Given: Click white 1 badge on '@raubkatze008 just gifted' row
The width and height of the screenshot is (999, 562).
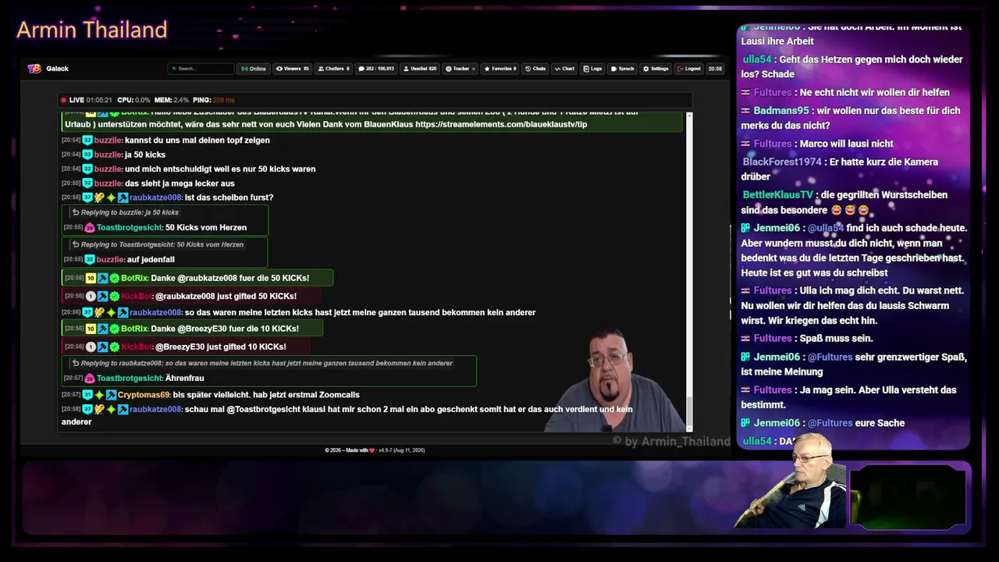Looking at the screenshot, I should (x=91, y=296).
